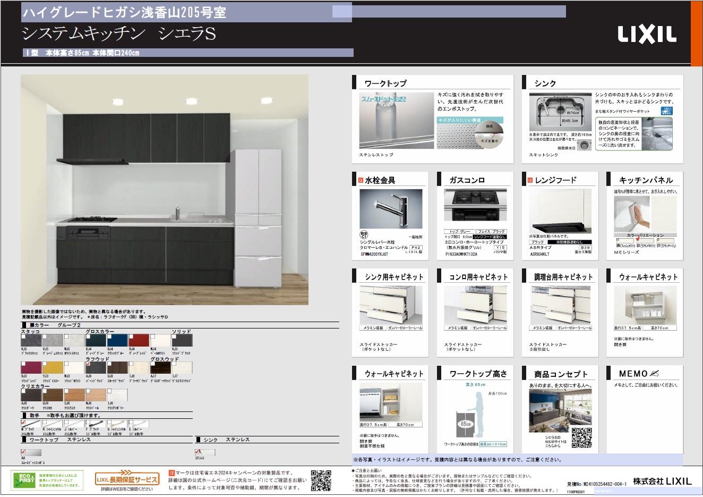703x497 pixels.
Task: Tick the checkbox on CJ6 クリエラスク
Action: (x=66, y=391)
